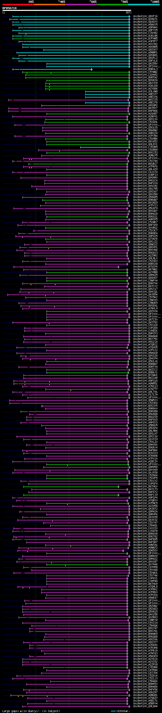Open hit UniRef100_C5YWW2
Screen dimensions: 162x713
145,72
